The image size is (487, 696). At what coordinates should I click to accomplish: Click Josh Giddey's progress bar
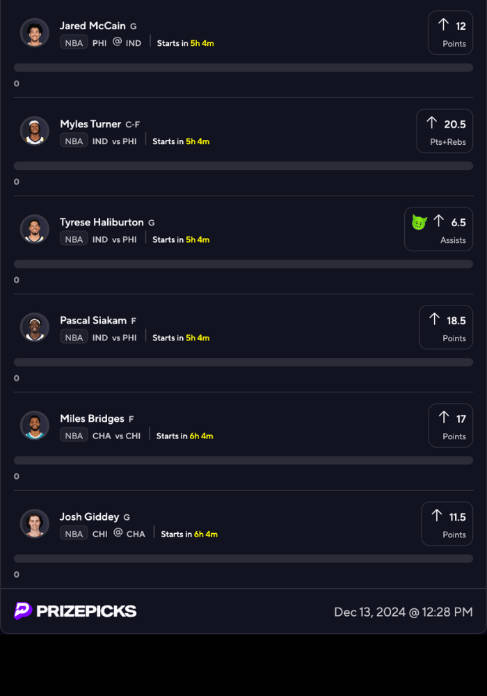243,558
